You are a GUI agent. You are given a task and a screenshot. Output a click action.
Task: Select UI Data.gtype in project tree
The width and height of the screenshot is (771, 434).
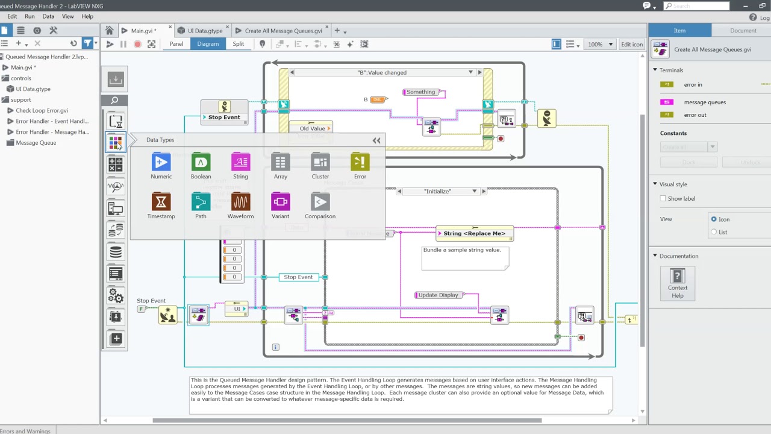[33, 89]
